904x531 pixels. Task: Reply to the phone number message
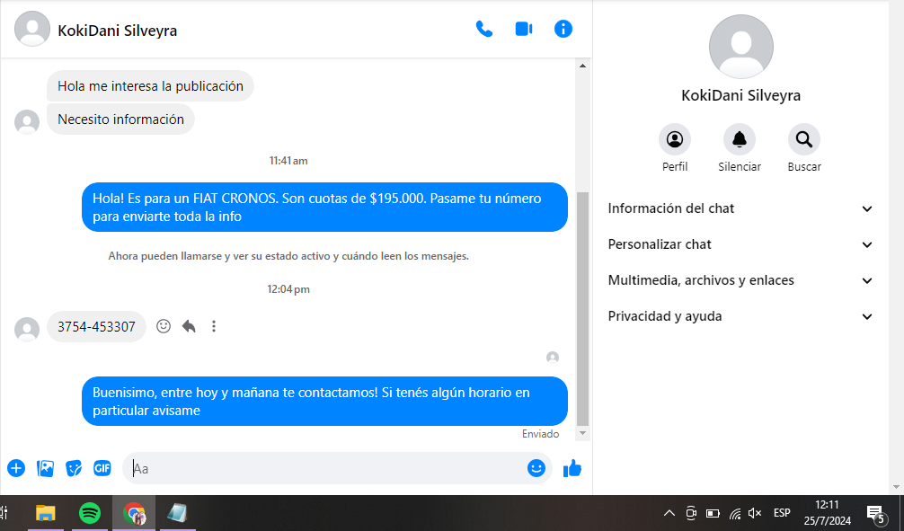pyautogui.click(x=189, y=326)
